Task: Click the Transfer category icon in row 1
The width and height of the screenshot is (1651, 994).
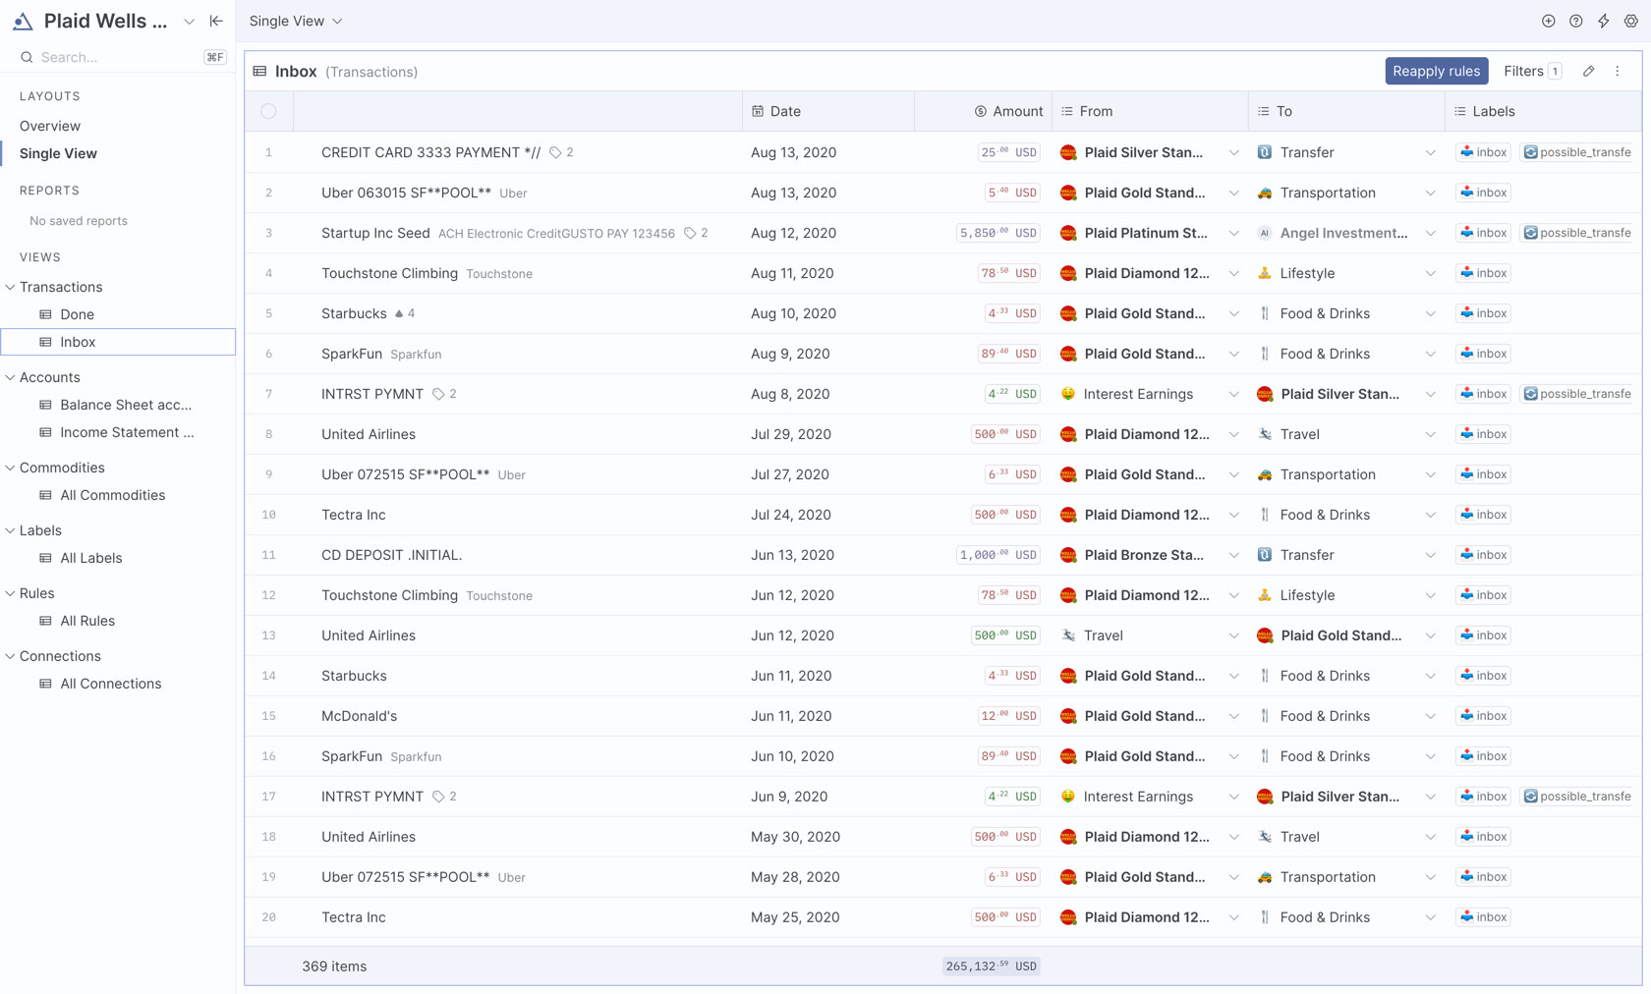Action: pos(1265,152)
